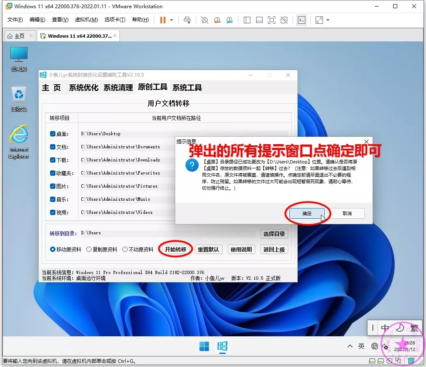426x367 pixels.
Task: Click the revert snapshot toolbar icon
Action: (217, 20)
